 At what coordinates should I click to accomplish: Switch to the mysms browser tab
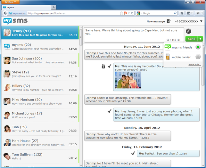26,7
